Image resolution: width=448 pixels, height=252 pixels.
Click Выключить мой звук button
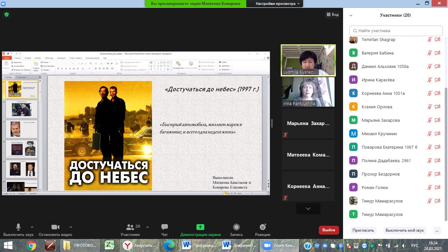405,230
